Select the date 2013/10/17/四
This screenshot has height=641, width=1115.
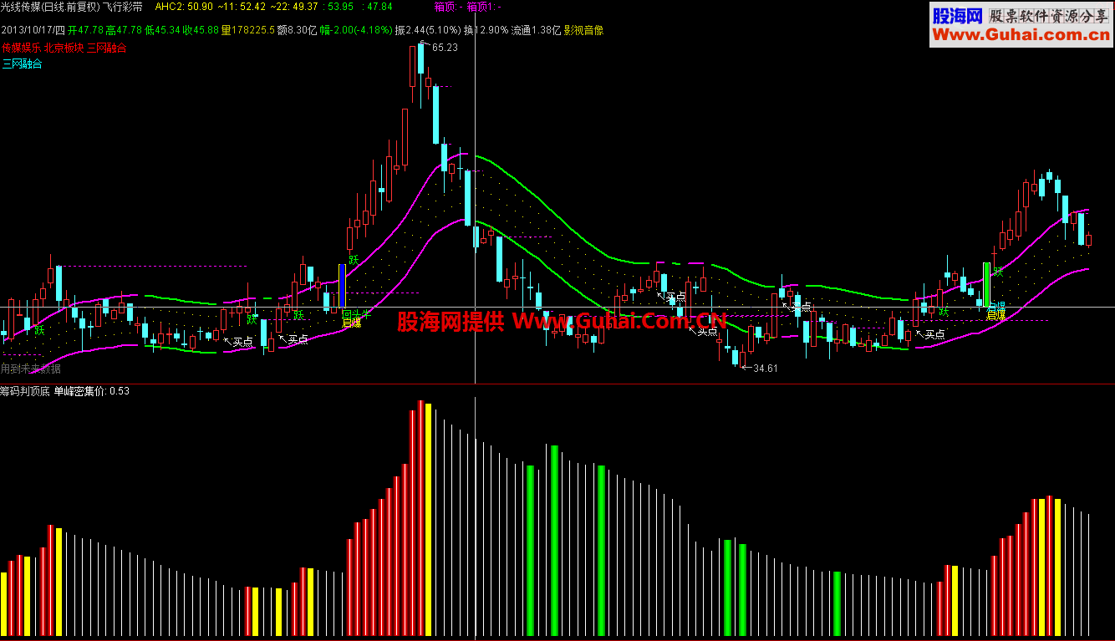34,30
